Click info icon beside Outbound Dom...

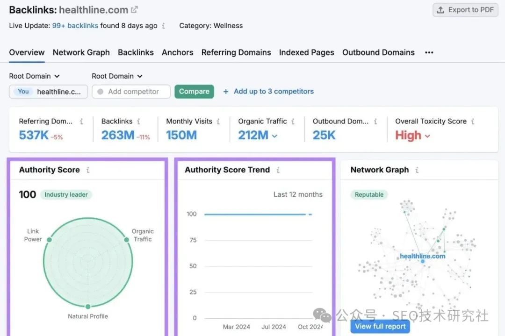click(375, 122)
